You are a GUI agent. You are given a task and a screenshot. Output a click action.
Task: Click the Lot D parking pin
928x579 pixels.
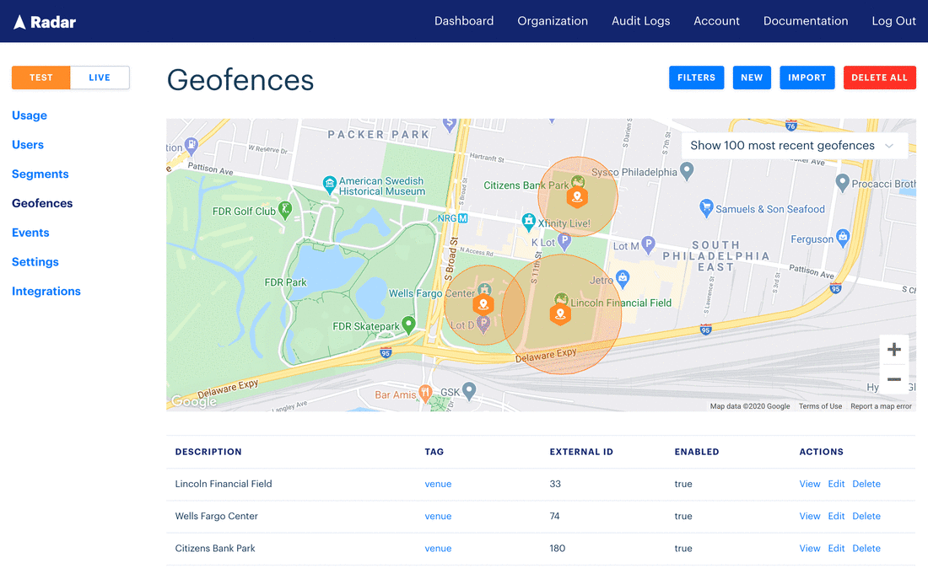[483, 324]
